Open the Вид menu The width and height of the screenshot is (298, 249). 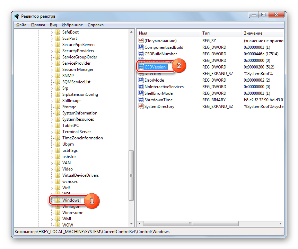point(53,25)
